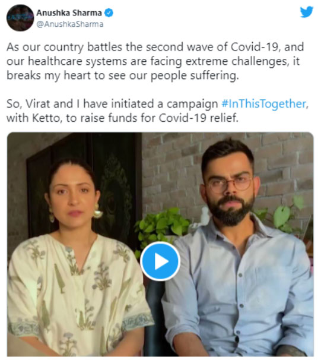
Task: Select the name Virat in tweet
Action: pos(37,104)
